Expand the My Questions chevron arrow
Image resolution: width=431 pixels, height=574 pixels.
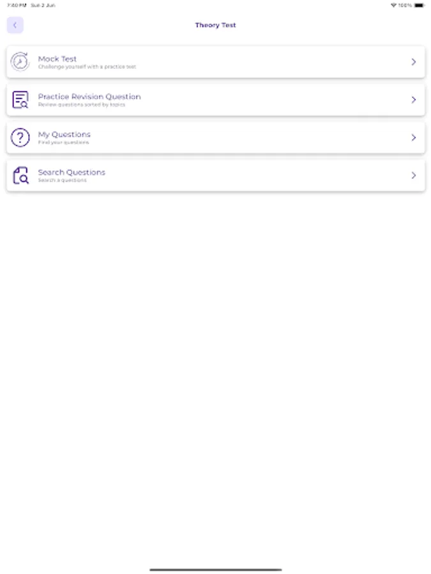pos(413,137)
